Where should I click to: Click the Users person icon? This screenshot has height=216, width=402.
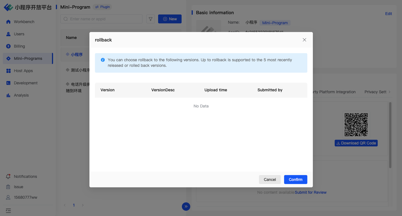pyautogui.click(x=8, y=34)
